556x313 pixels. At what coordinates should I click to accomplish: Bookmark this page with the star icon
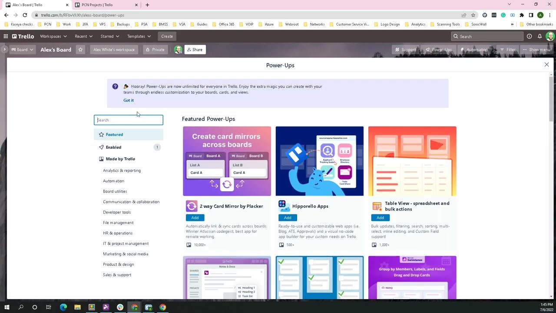(473, 15)
